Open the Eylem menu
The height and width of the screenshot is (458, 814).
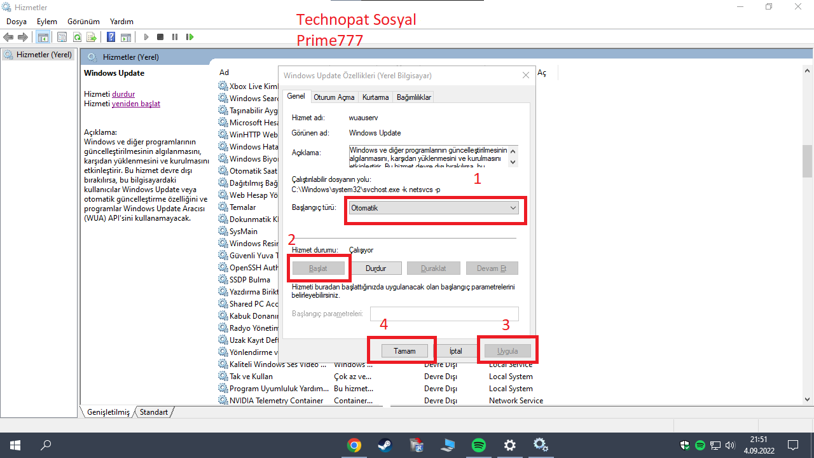click(x=47, y=22)
